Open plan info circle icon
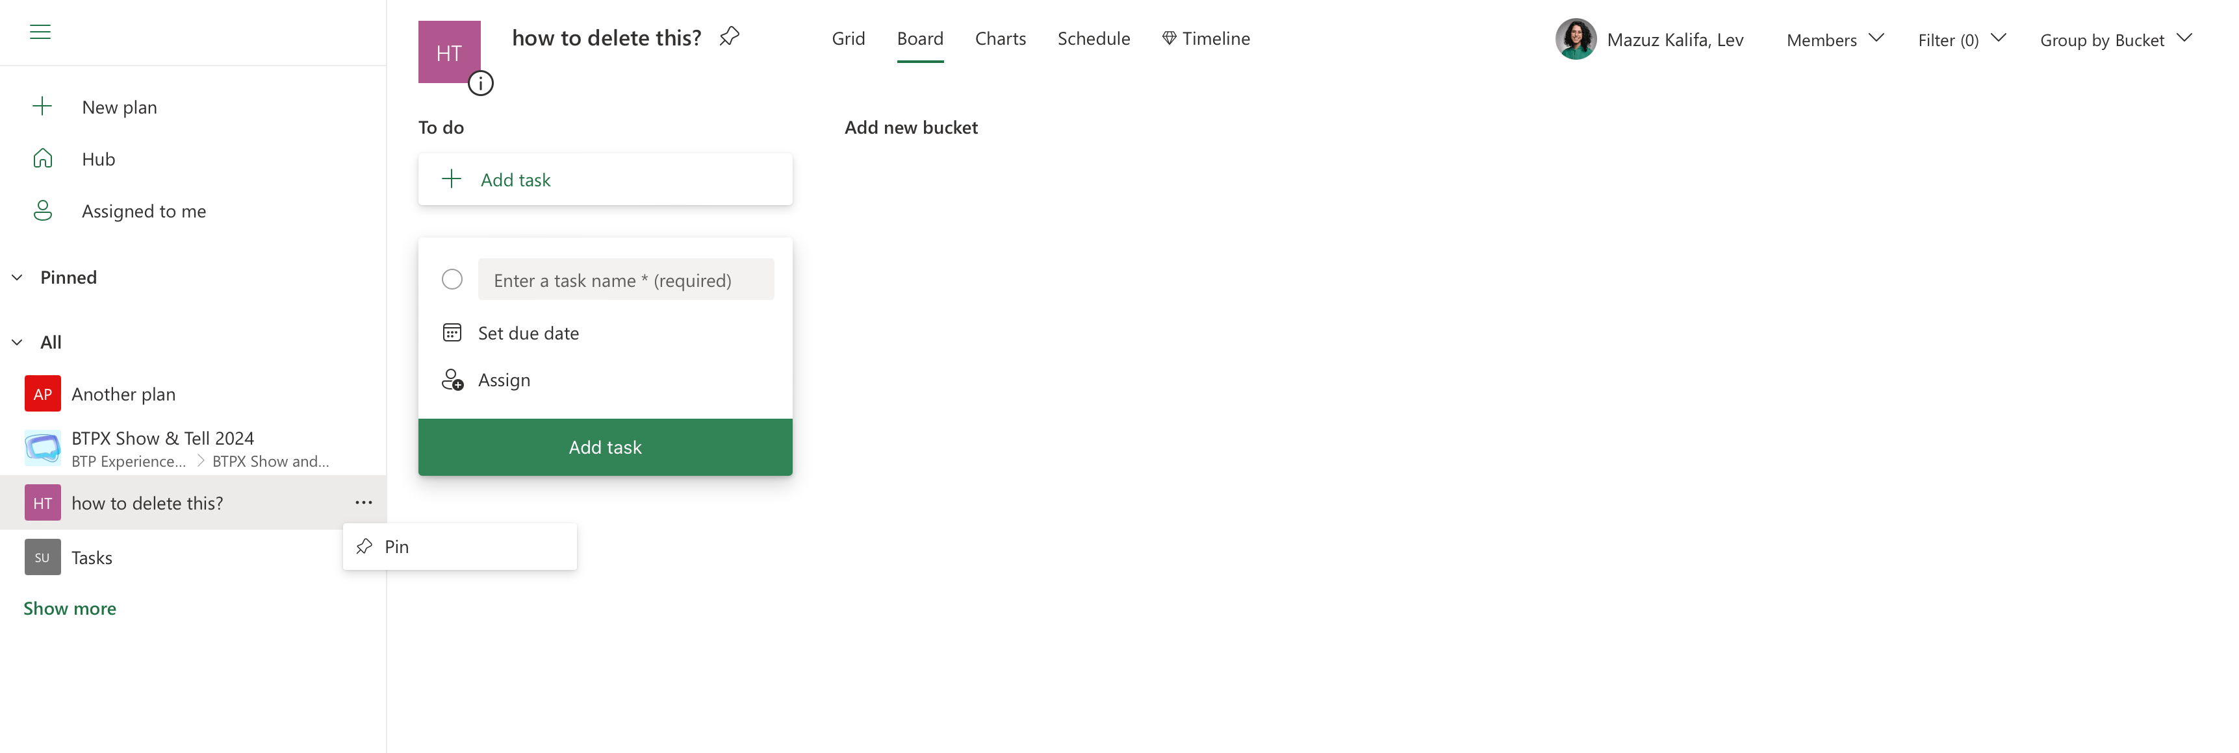The image size is (2239, 753). pyautogui.click(x=481, y=83)
